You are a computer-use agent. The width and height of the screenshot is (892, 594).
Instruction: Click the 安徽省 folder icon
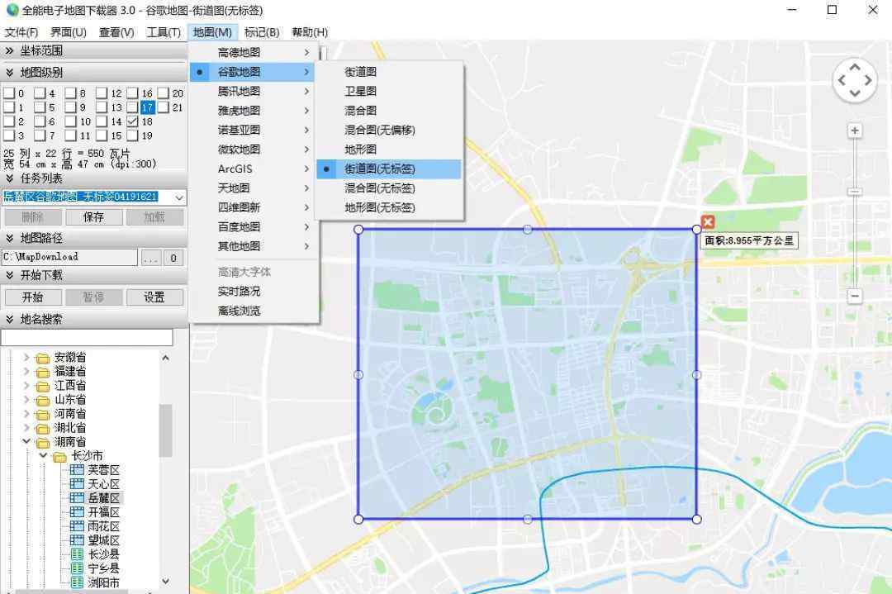click(x=43, y=358)
